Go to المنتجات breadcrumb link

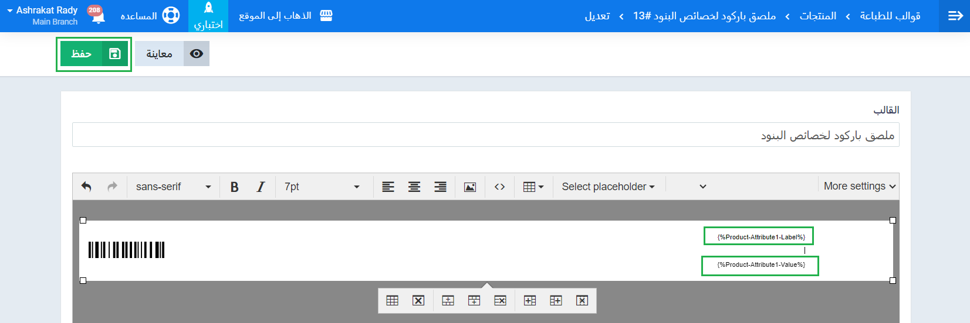tap(817, 16)
